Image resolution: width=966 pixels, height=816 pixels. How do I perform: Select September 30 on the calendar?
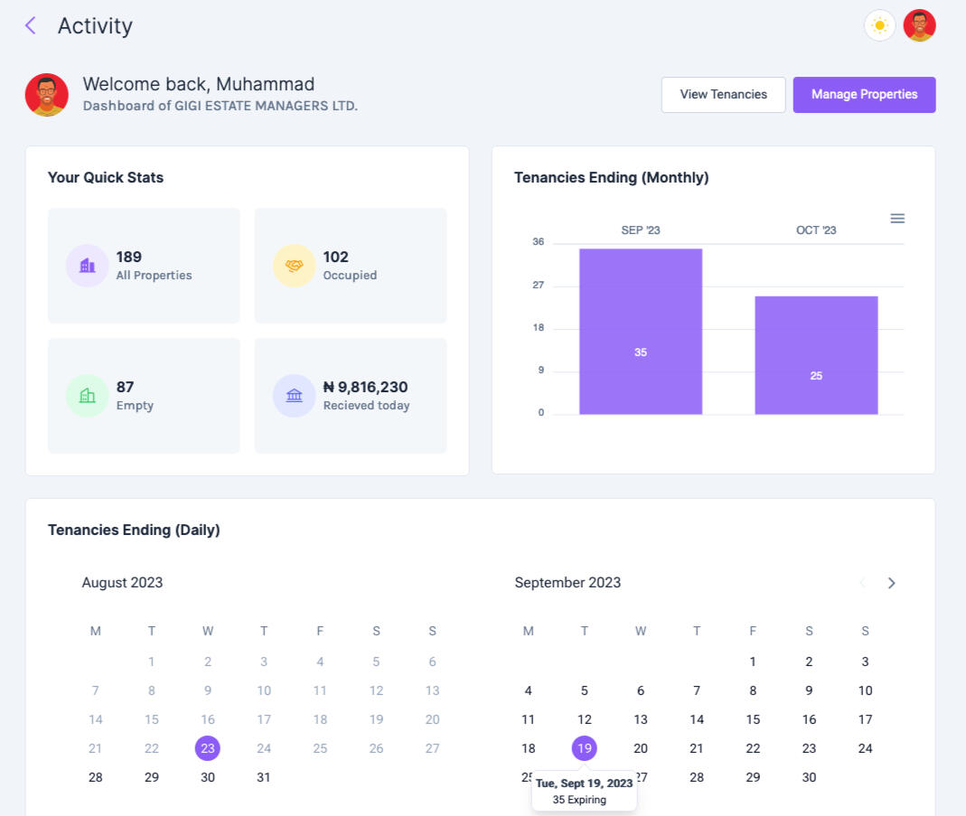pyautogui.click(x=809, y=777)
